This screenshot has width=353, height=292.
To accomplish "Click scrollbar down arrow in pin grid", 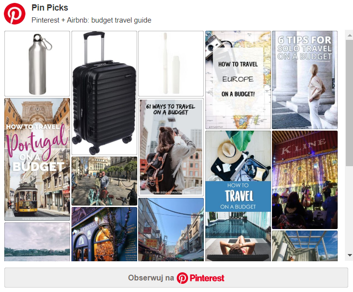I will coord(350,255).
